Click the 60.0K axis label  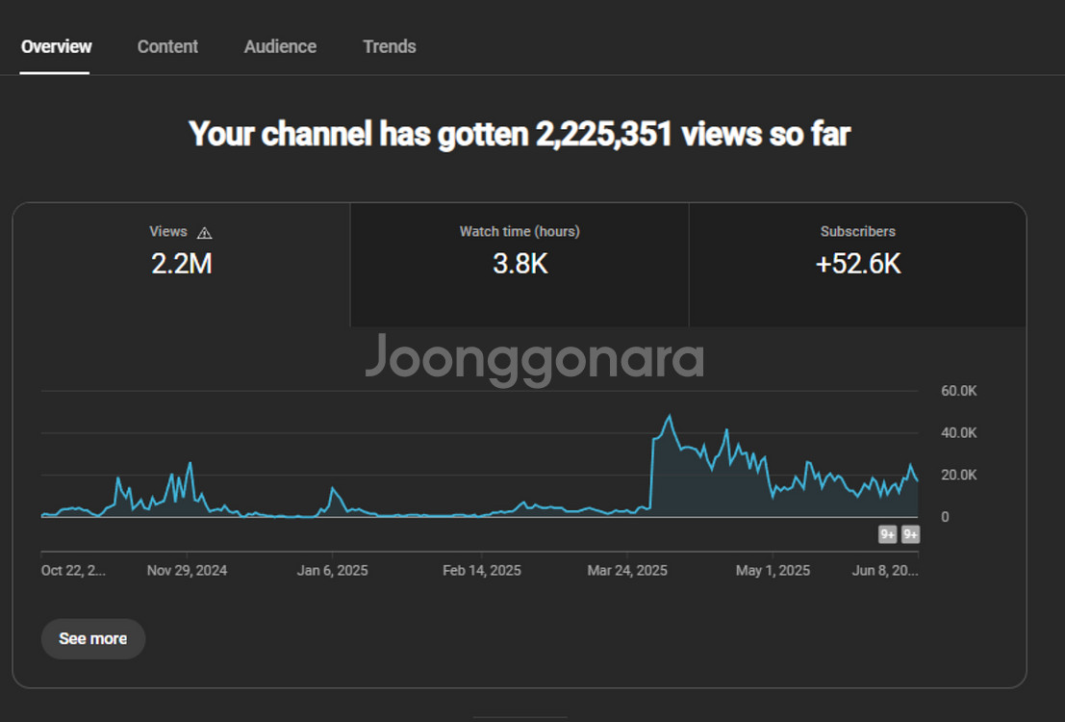[x=958, y=391]
